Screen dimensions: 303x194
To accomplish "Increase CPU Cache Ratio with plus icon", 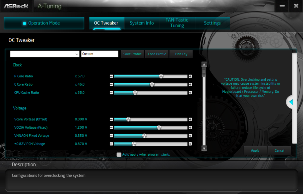I will pos(190,93).
